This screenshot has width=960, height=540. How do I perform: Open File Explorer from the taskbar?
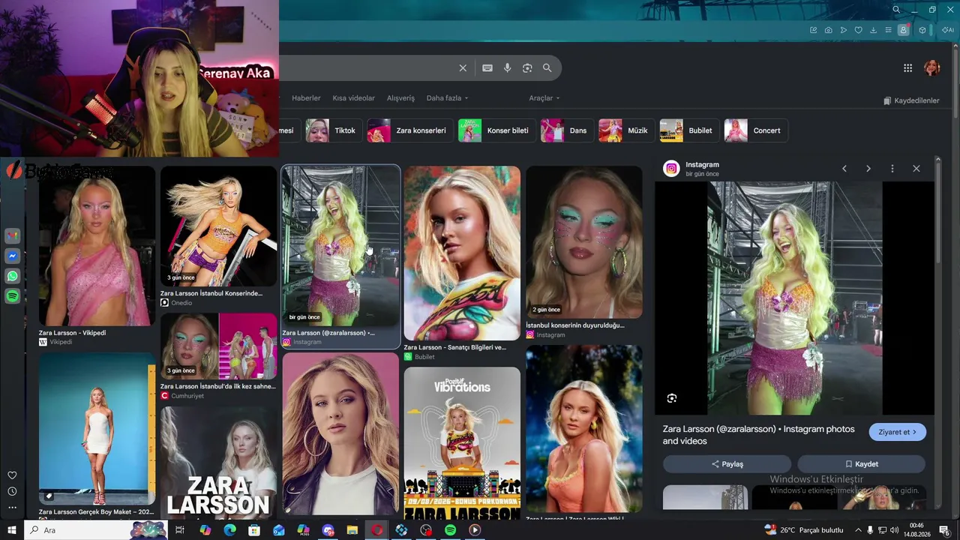(x=352, y=530)
